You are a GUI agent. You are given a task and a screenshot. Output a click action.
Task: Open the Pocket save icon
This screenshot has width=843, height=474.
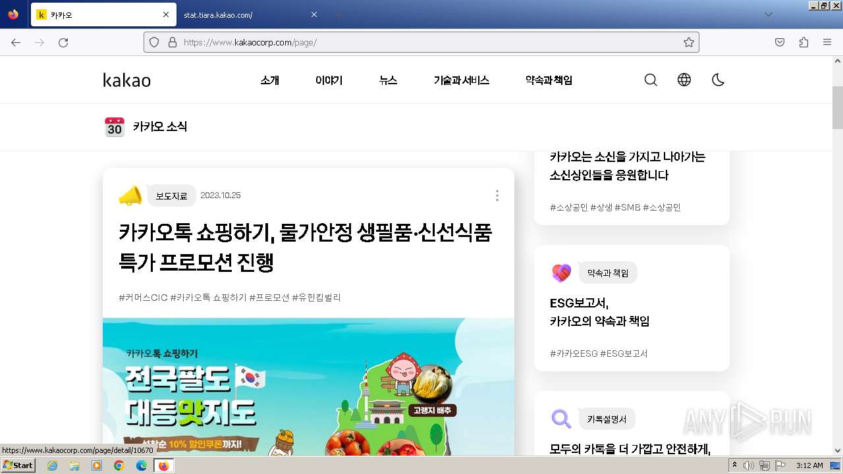coord(780,42)
